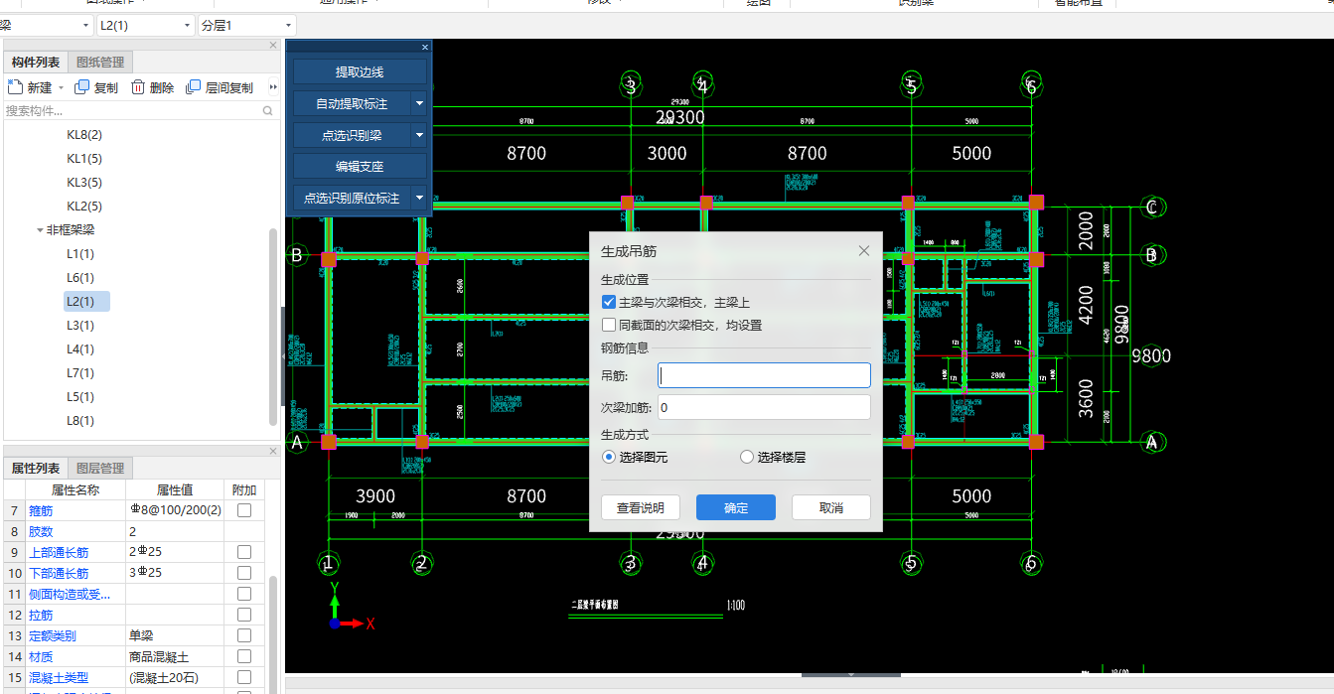Select L6(1) in the component list
This screenshot has height=694, width=1334.
80,277
